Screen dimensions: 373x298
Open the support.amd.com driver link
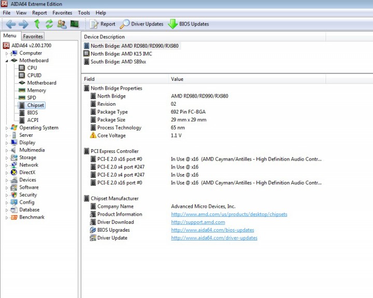click(x=198, y=222)
